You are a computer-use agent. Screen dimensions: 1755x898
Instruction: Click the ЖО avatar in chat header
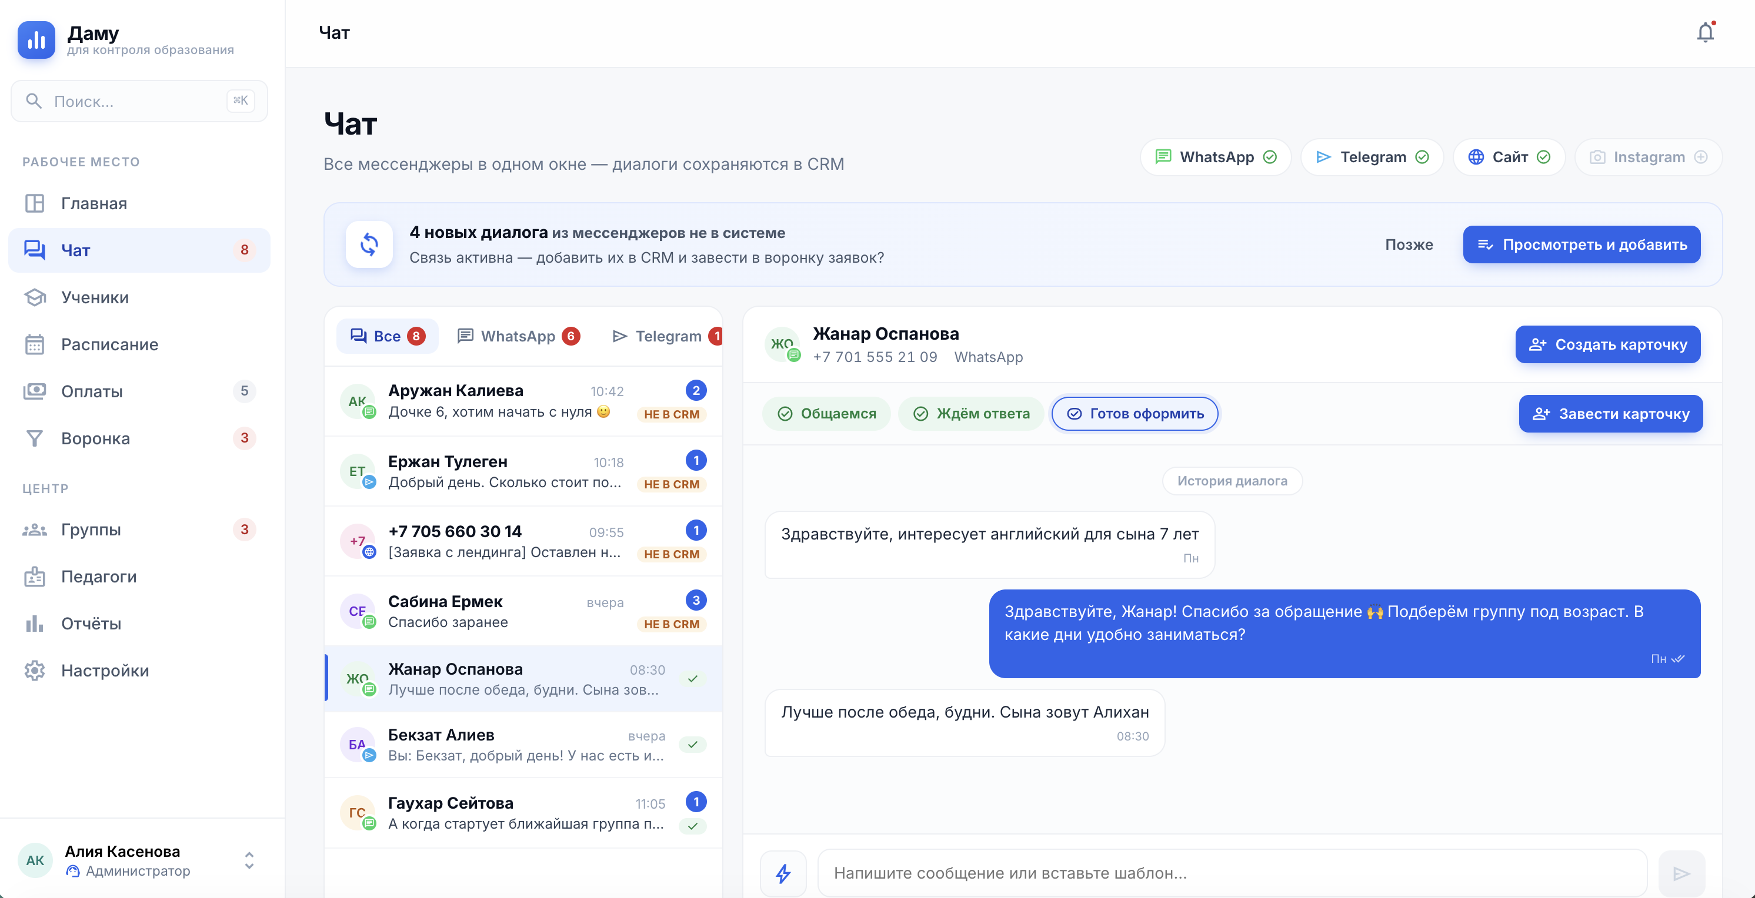(782, 344)
